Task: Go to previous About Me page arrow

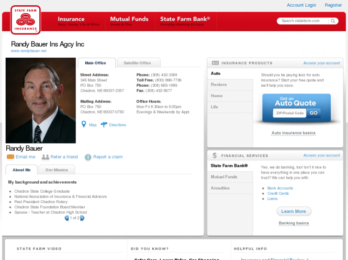Action: [67, 218]
